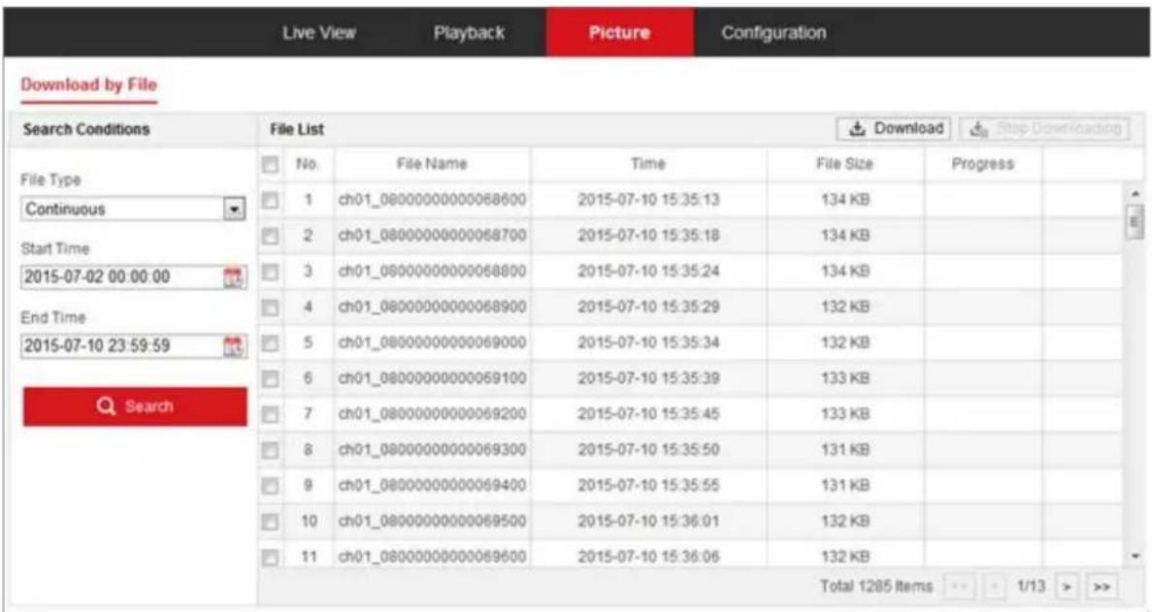Viewport: 1152px width, 612px height.
Task: Select file ch01_08000000000069500
Action: point(432,521)
